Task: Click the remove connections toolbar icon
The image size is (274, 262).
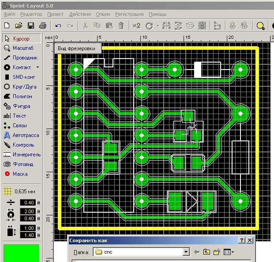Action: (218, 26)
